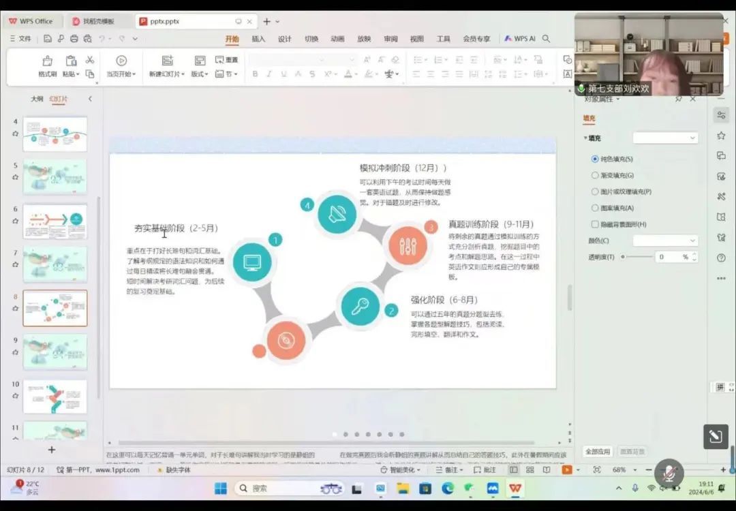Screen dimensions: 736x511
Task: Click the star icon in right sidebar
Action: (721, 136)
